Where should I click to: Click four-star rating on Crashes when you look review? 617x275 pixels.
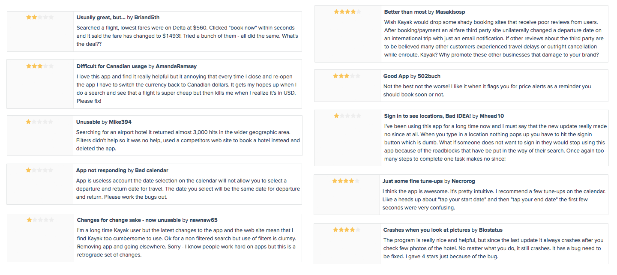pyautogui.click(x=347, y=230)
